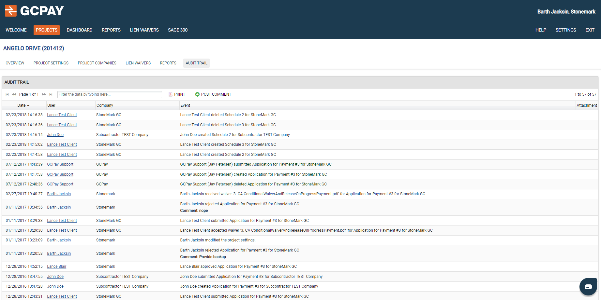Image resolution: width=601 pixels, height=300 pixels.
Task: Open the Lien Waivers top menu
Action: pyautogui.click(x=144, y=30)
